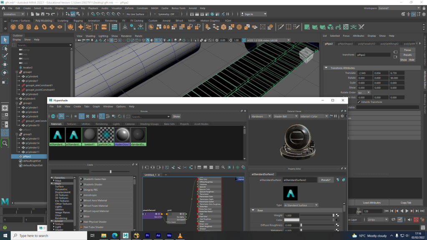
Task: Toggle the Hypershade material swatches ON button
Action: click(53, 117)
